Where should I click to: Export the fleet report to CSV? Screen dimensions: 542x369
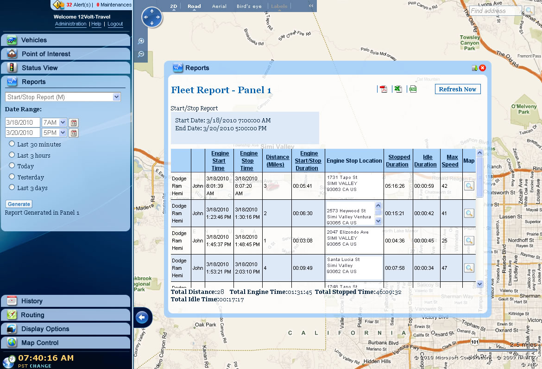click(413, 89)
